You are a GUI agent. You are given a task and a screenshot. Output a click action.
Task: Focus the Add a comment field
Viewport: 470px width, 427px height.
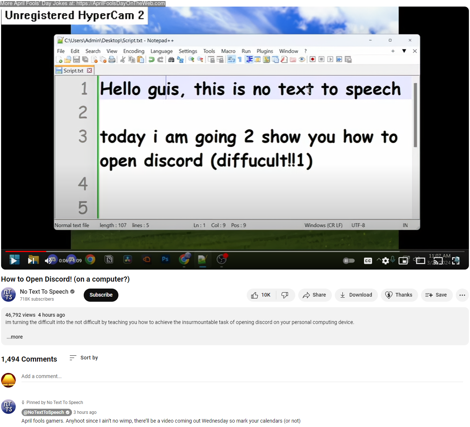coord(242,377)
